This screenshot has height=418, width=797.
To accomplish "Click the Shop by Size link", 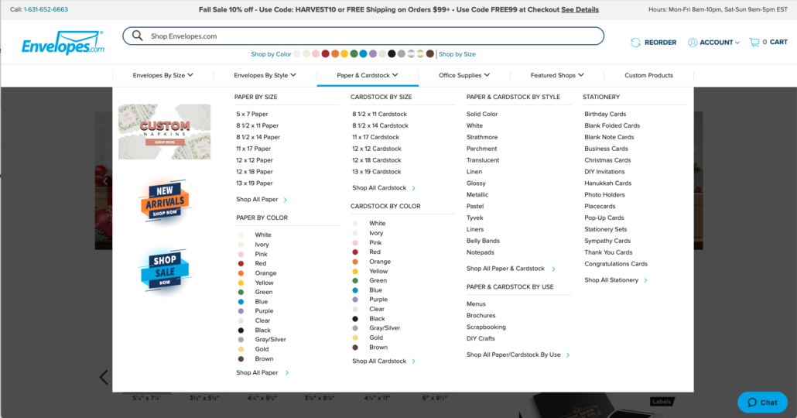I will click(457, 54).
